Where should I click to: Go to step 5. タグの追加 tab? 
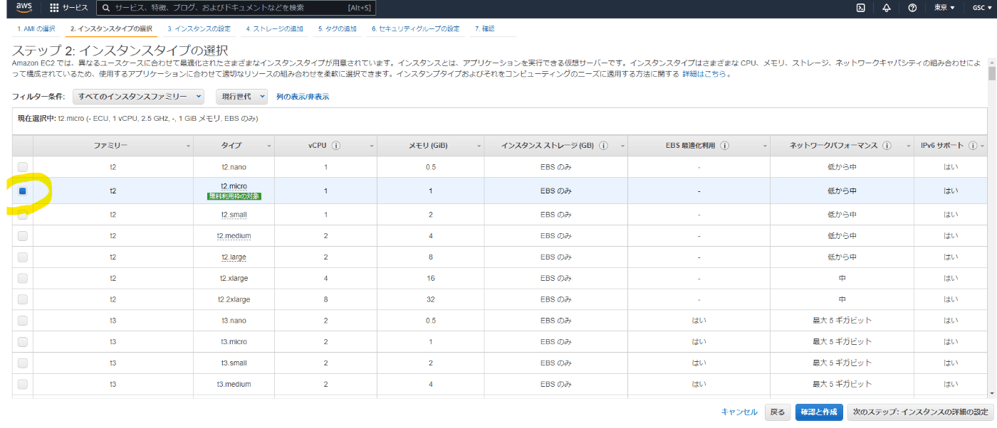pos(338,29)
